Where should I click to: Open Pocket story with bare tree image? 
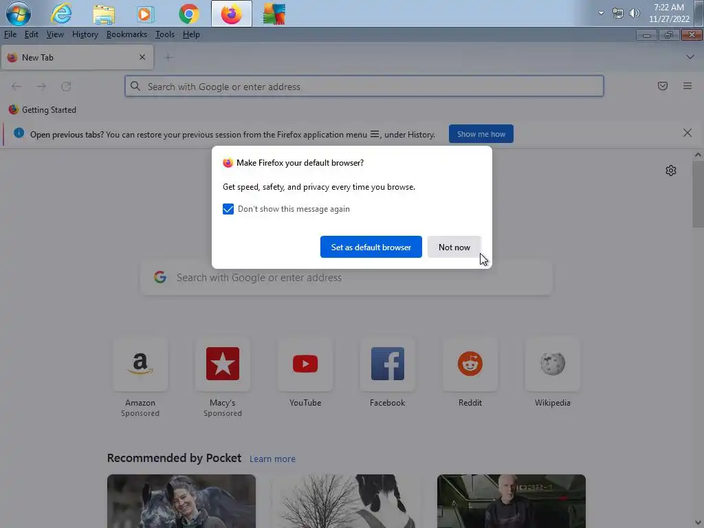(x=346, y=501)
